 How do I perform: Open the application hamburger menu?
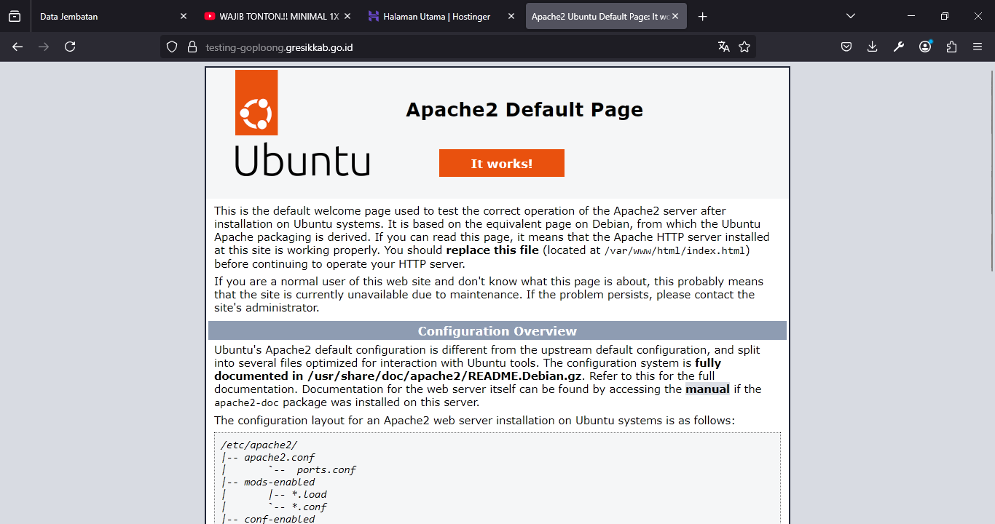(978, 47)
